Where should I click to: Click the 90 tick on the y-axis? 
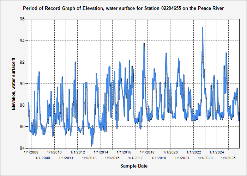pyautogui.click(x=22, y=84)
